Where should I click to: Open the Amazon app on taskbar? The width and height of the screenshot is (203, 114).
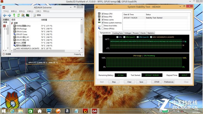click(x=67, y=111)
